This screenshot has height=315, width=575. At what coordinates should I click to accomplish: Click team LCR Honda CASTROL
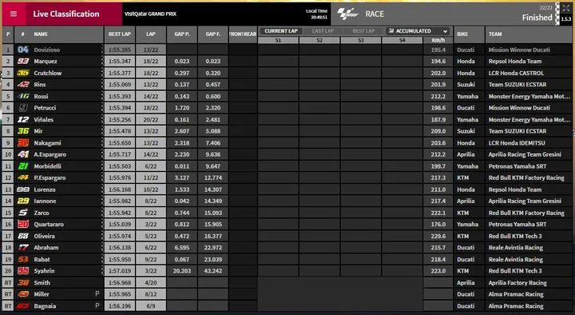click(x=516, y=73)
